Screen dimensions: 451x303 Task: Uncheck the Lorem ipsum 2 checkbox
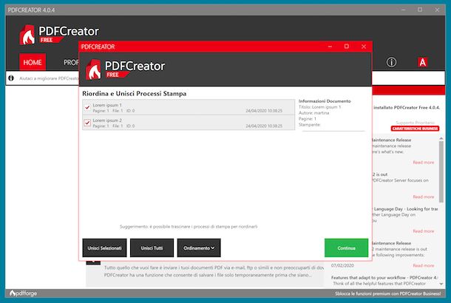[87, 123]
